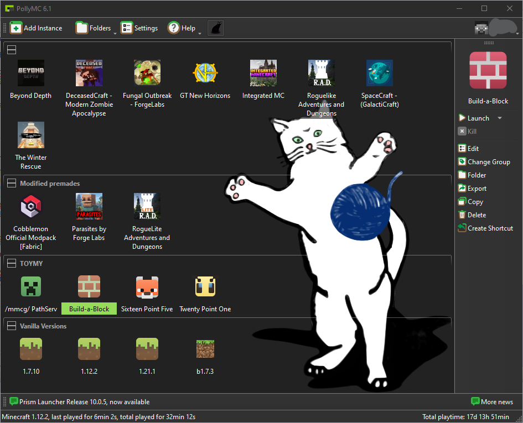The width and height of the screenshot is (523, 423).
Task: Click the More news button
Action: (x=492, y=401)
